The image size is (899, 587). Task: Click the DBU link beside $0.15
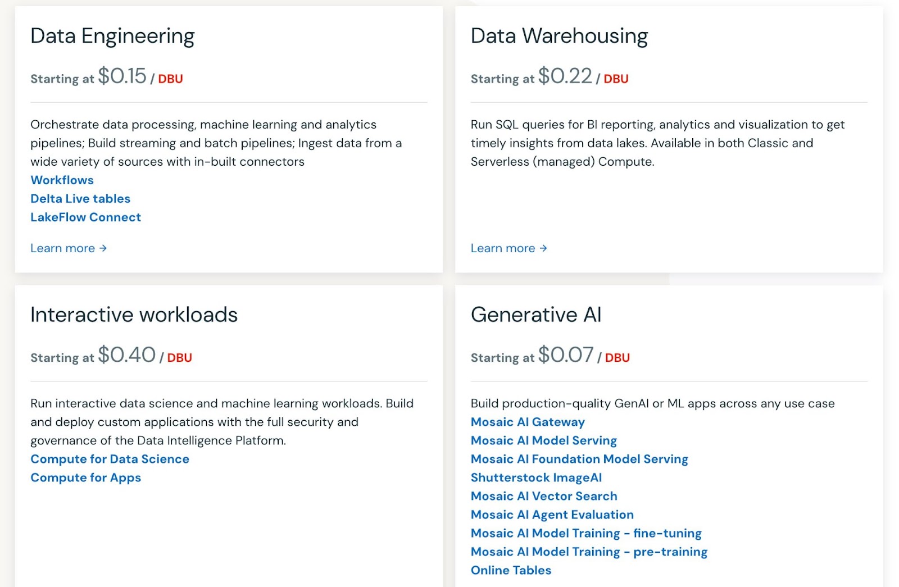pyautogui.click(x=170, y=79)
